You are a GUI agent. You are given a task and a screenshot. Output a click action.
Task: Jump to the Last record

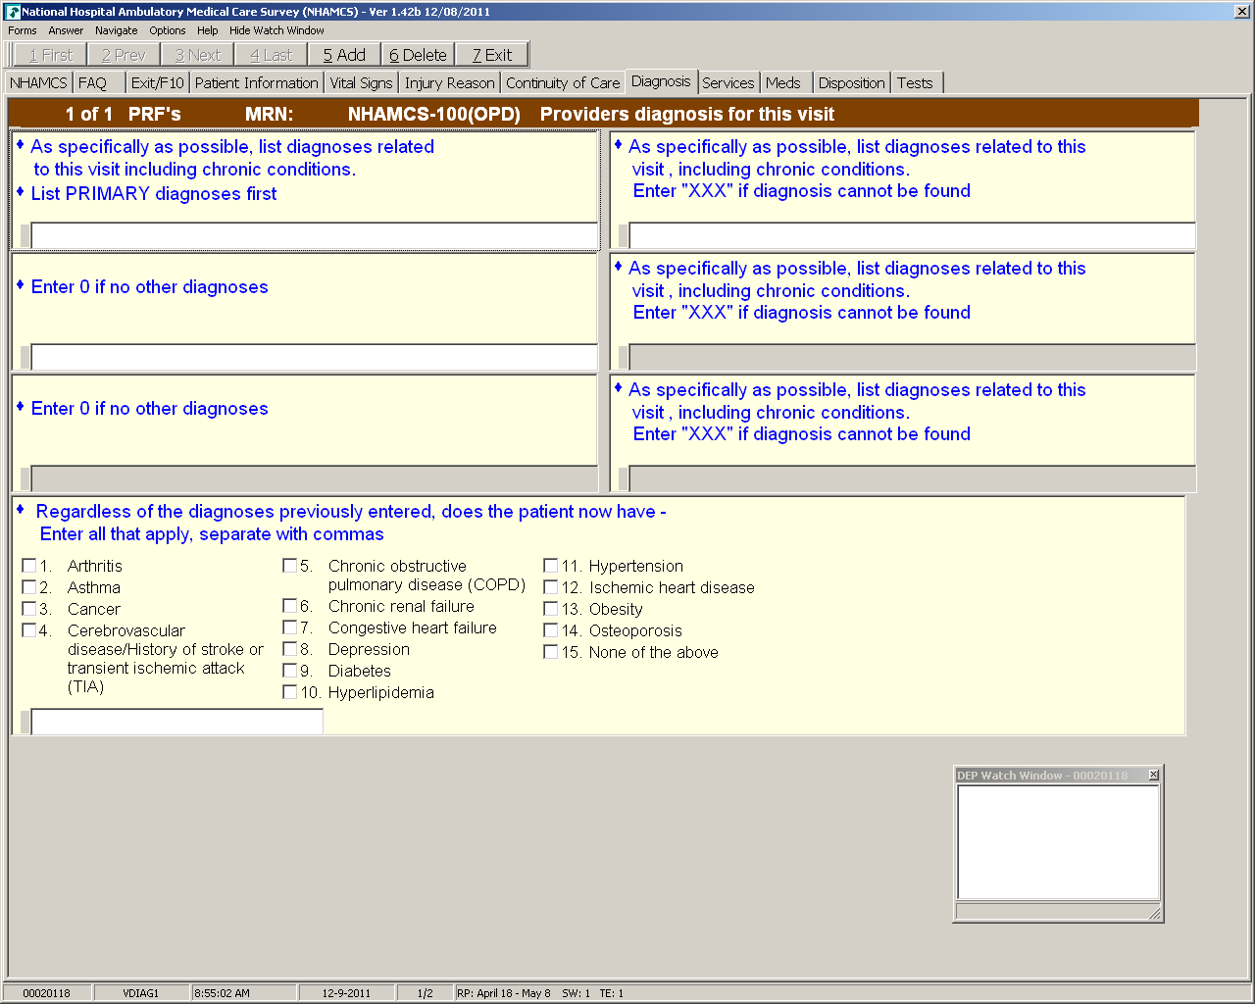tap(272, 55)
